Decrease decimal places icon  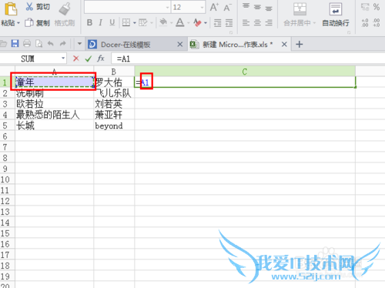(x=377, y=22)
